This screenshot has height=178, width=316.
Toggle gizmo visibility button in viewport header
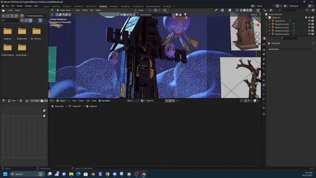coord(222,10)
